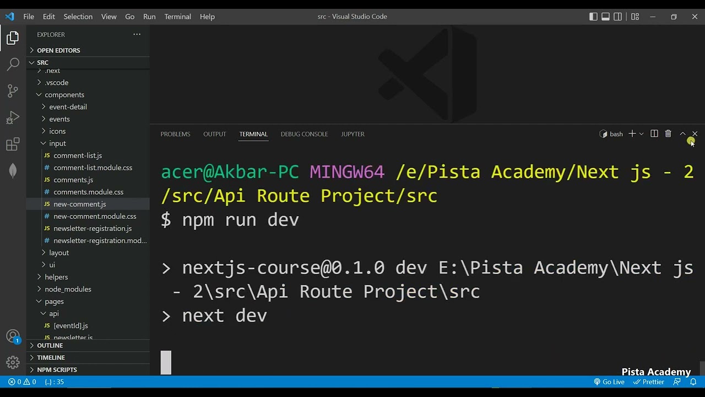This screenshot has width=705, height=397.
Task: Click the Prettier status bar item
Action: [x=649, y=382]
